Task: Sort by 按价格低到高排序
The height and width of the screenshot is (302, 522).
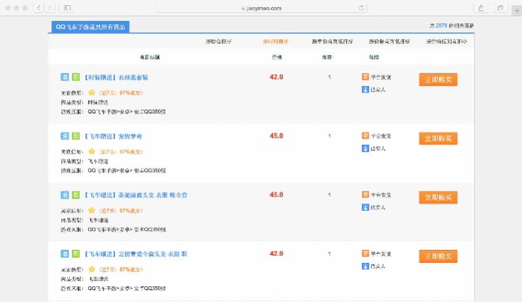Action: (447, 42)
